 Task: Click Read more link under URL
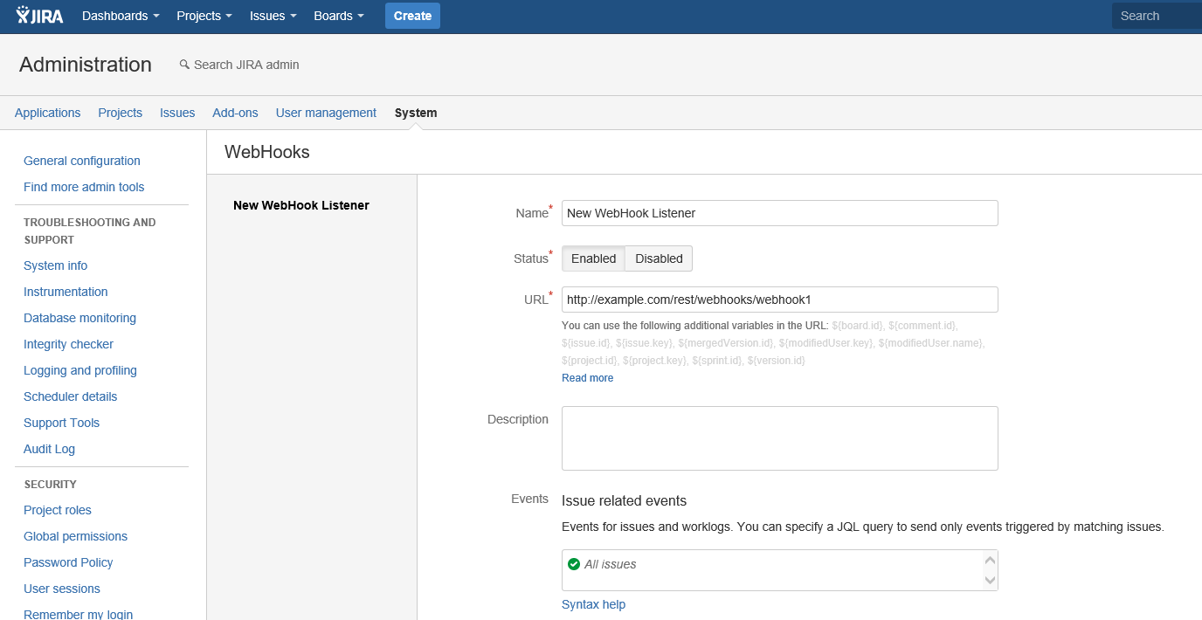[x=587, y=378]
